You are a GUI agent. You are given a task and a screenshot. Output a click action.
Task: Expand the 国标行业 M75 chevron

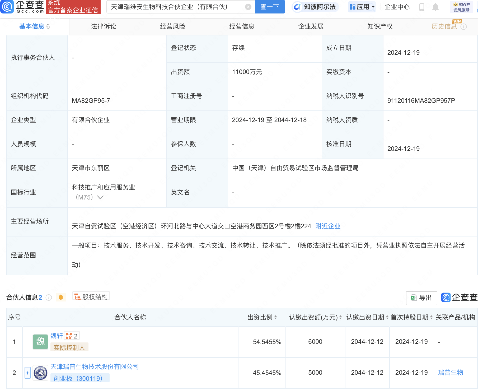point(100,197)
